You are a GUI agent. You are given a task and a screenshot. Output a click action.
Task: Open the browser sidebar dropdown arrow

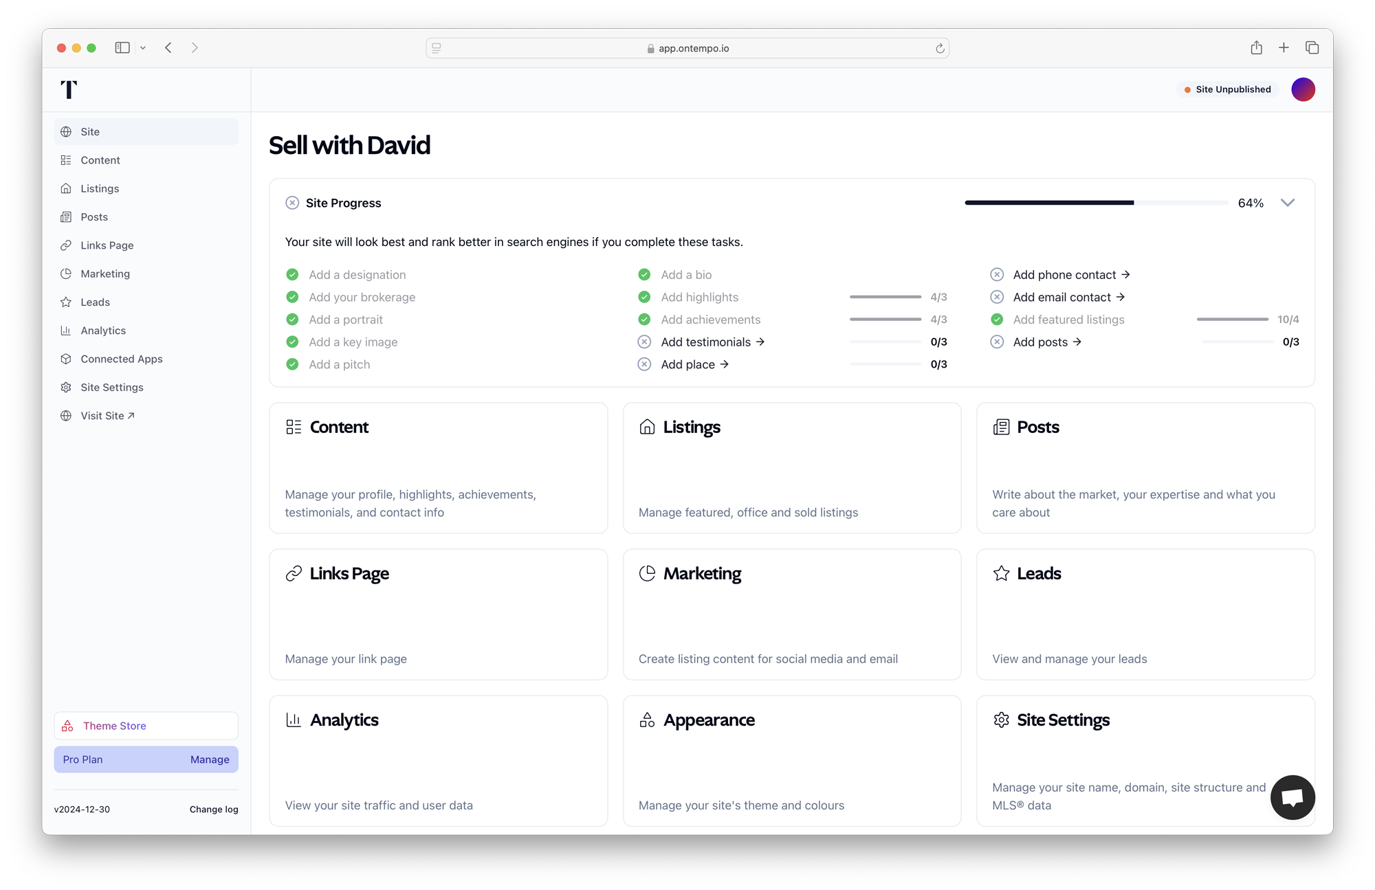143,48
